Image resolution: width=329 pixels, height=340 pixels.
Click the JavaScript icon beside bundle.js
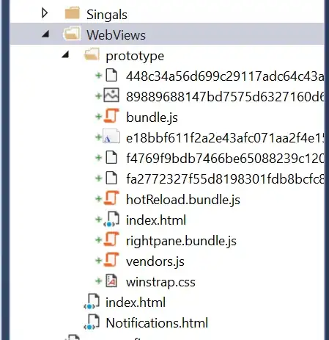click(x=111, y=116)
